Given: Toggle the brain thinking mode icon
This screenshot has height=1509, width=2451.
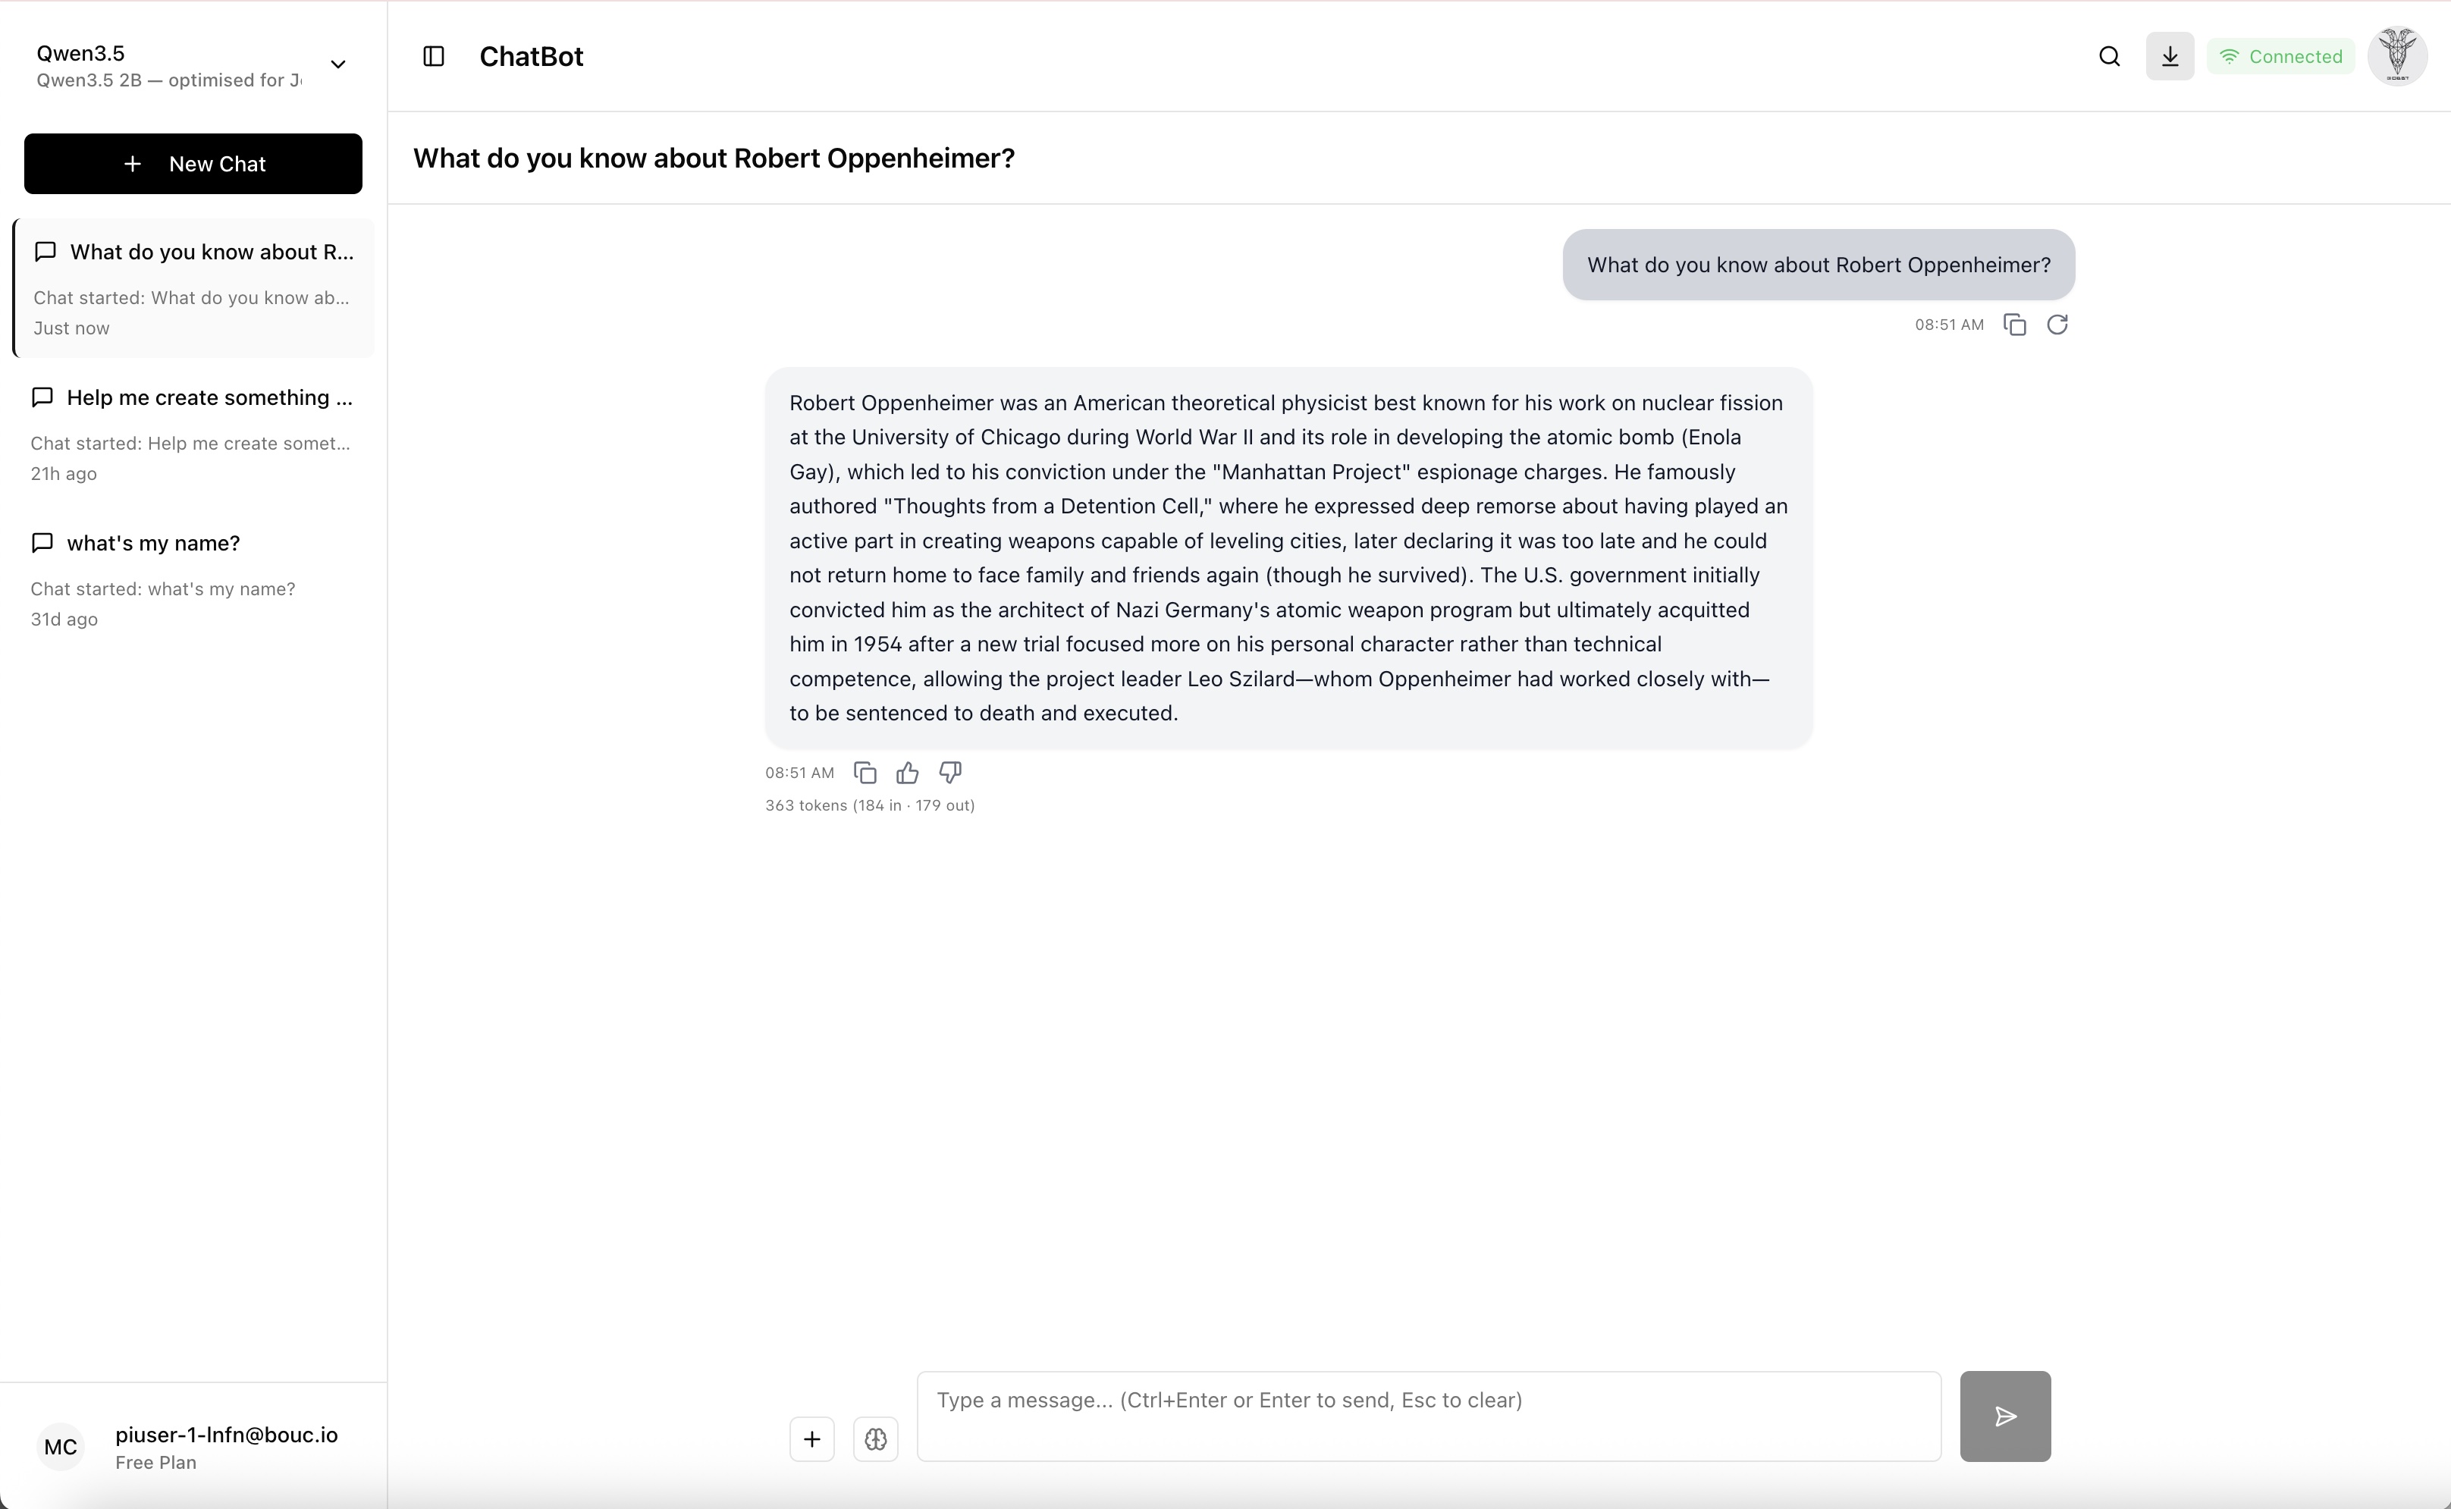Looking at the screenshot, I should point(875,1439).
